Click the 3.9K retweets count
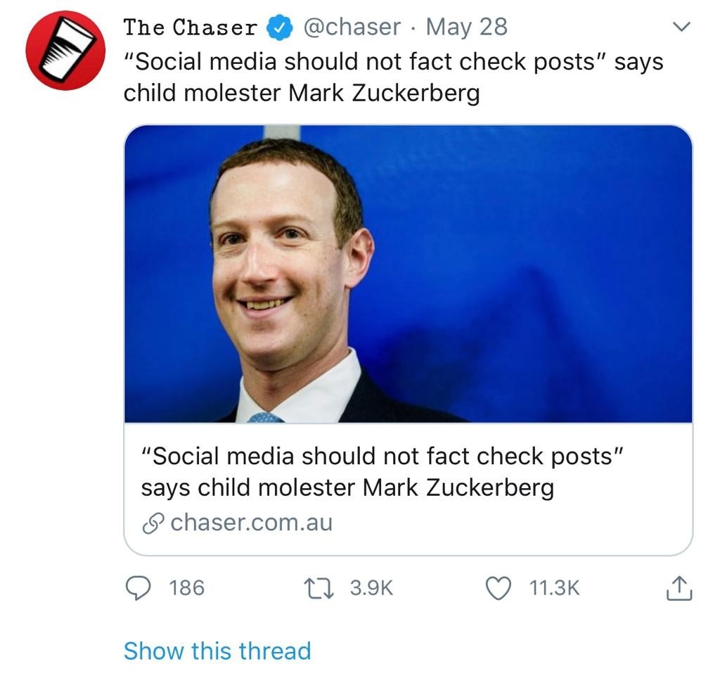The width and height of the screenshot is (720, 678). click(x=371, y=588)
